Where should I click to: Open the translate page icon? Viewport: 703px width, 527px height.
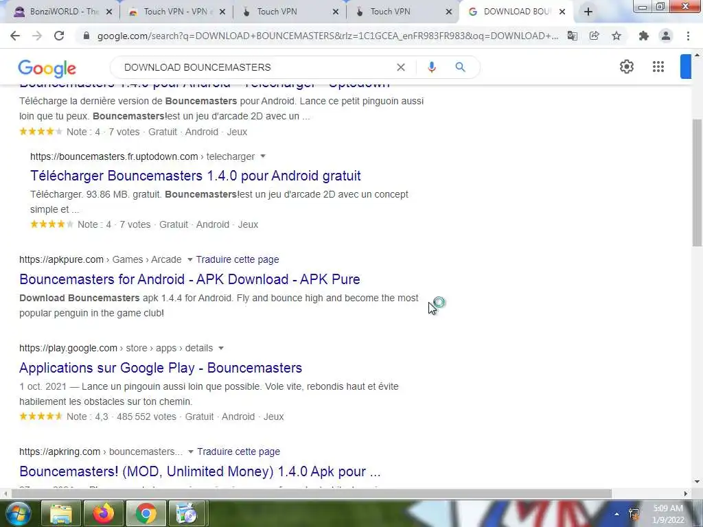[573, 36]
